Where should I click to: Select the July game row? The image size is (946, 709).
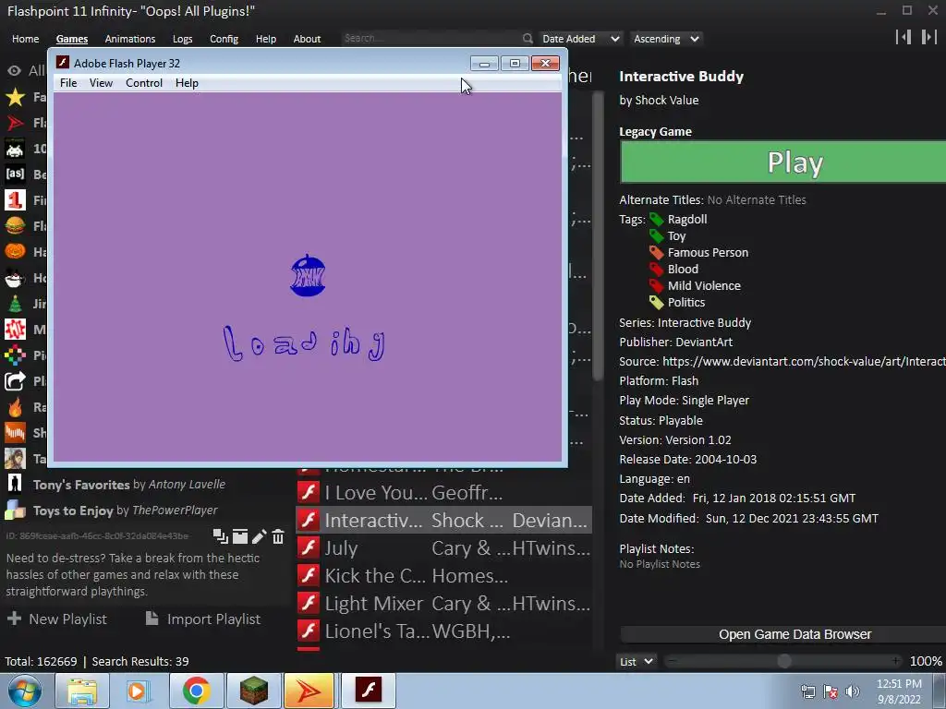coord(443,547)
